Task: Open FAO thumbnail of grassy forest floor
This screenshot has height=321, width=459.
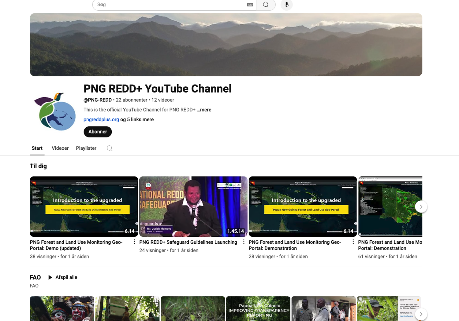Action: click(x=193, y=308)
